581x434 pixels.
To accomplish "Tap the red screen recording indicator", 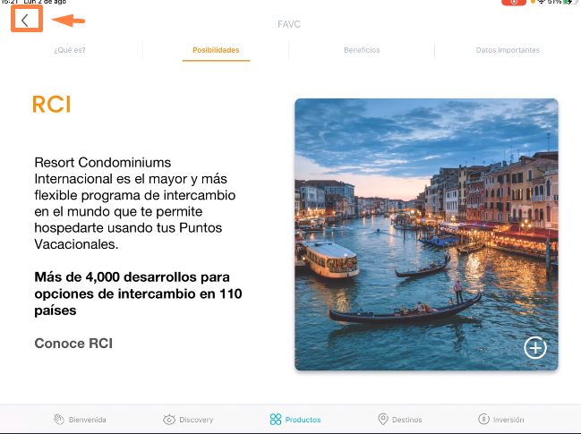I will pyautogui.click(x=514, y=2).
